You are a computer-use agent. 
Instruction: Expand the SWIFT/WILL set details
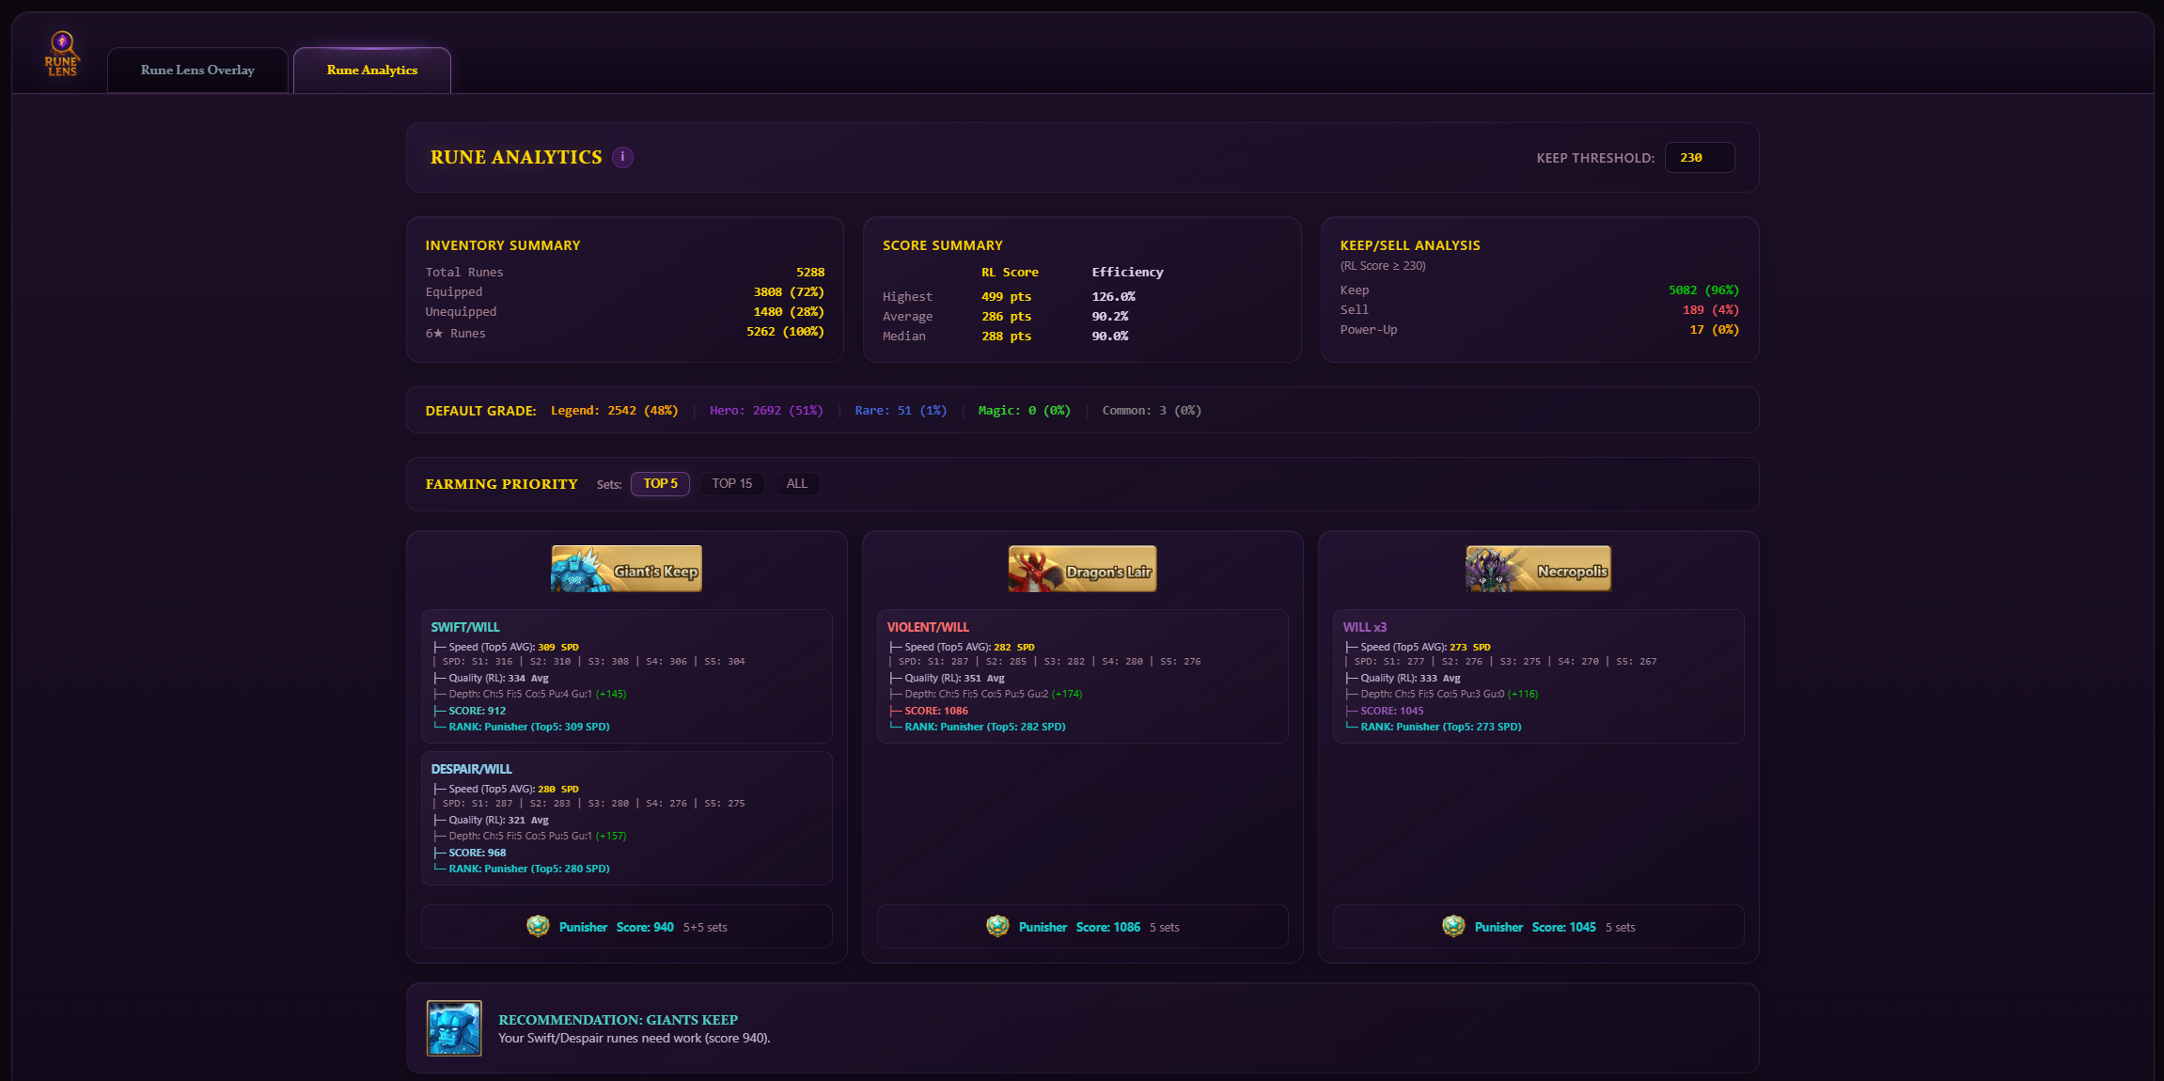pos(464,626)
